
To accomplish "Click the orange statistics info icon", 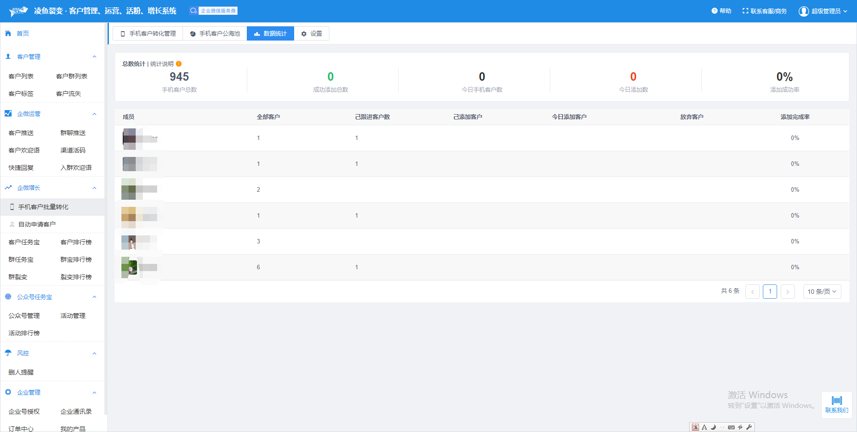I will point(179,64).
